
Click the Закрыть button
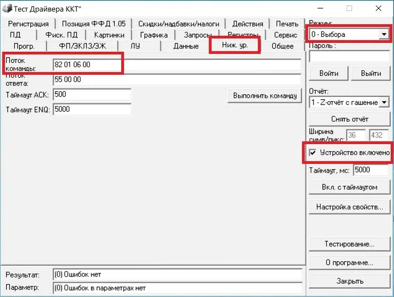tap(349, 281)
